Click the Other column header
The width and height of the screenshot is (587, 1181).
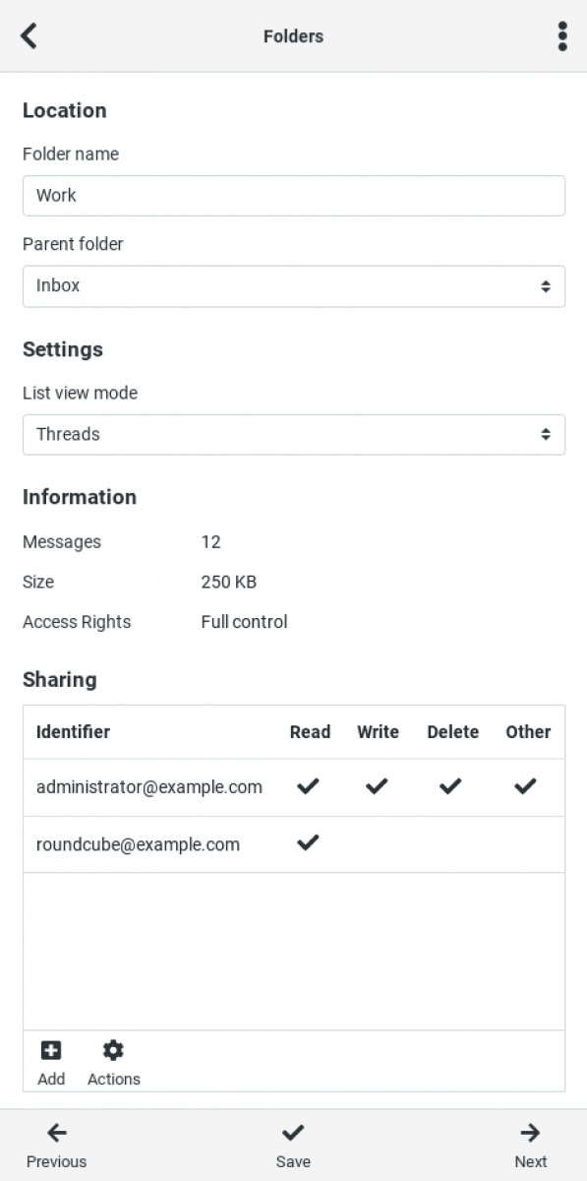point(528,731)
